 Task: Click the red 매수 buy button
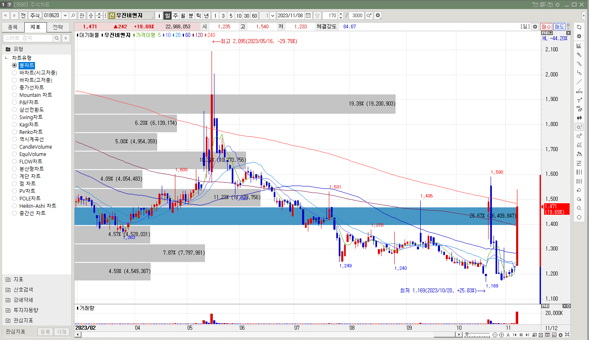[546, 27]
